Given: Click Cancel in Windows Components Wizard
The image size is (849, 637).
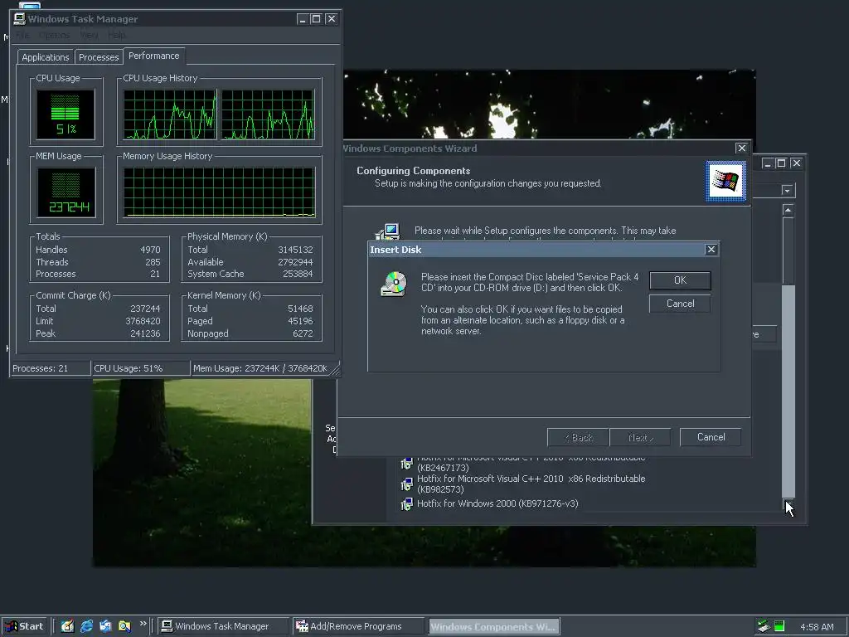Looking at the screenshot, I should point(711,437).
